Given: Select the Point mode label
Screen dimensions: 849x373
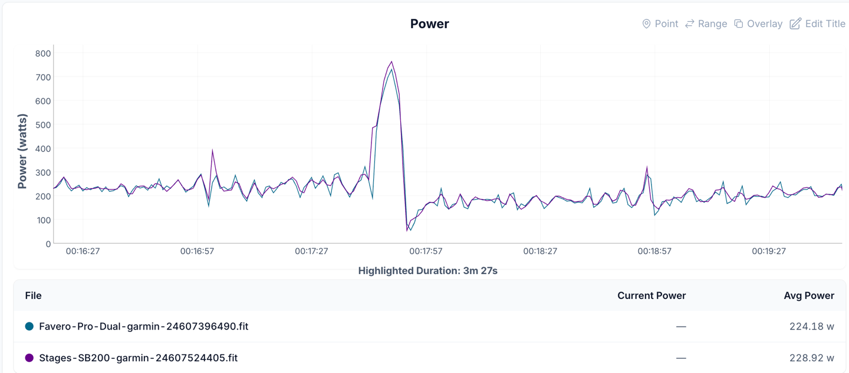Looking at the screenshot, I should (x=666, y=24).
